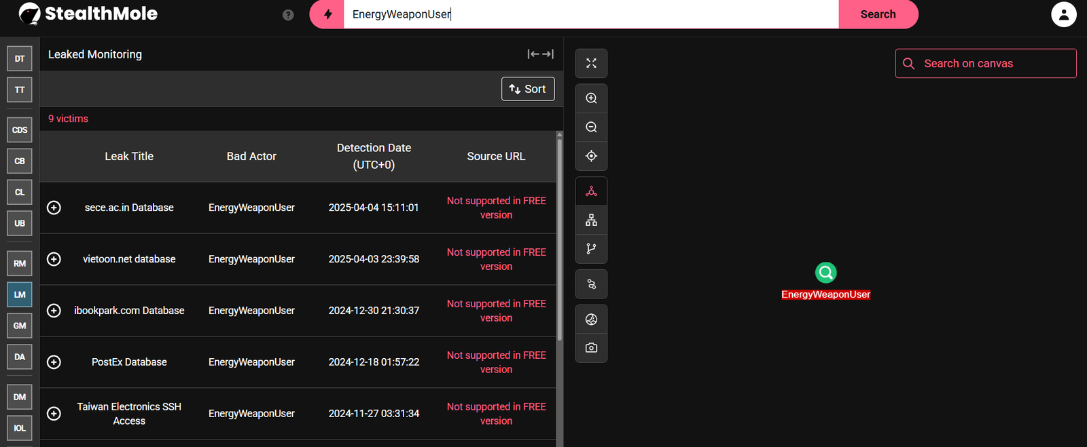Open the GM sidebar module
Screen dimensions: 1087x447
click(x=20, y=326)
